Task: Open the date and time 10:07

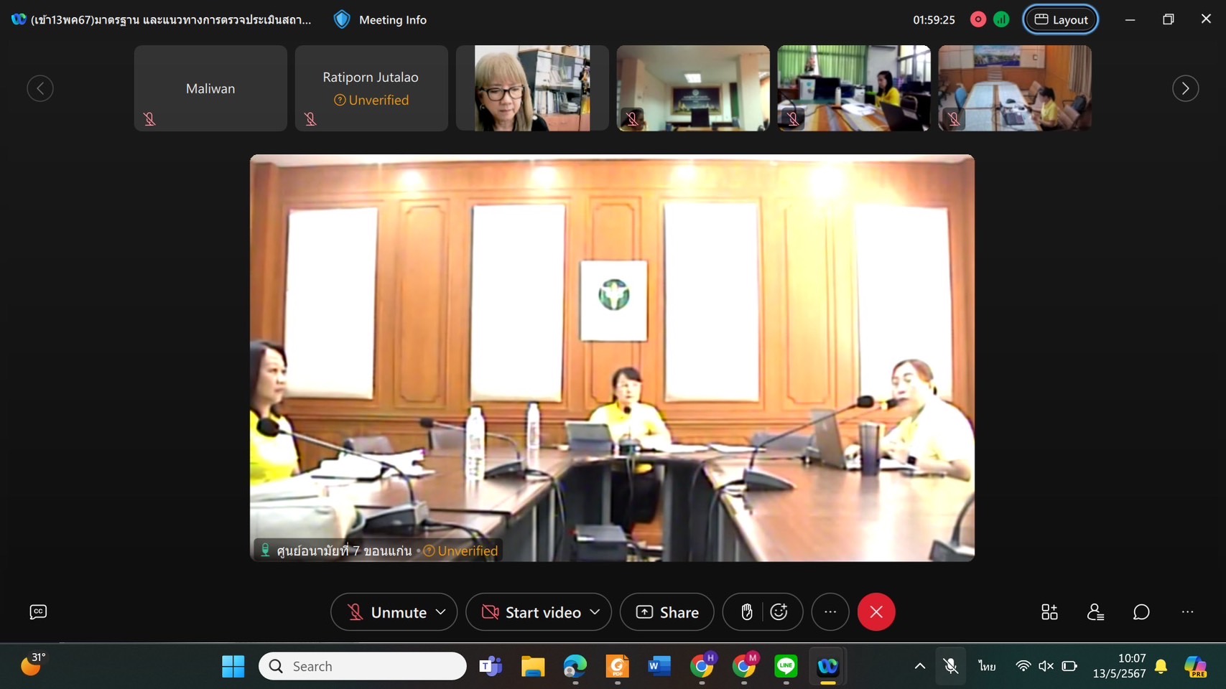Action: 1120,666
